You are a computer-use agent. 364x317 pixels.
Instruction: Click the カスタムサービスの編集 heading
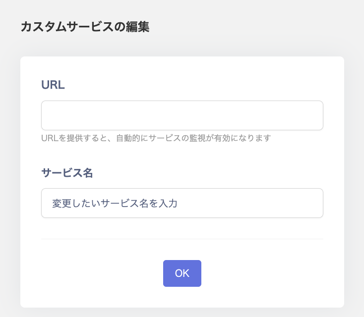point(85,27)
